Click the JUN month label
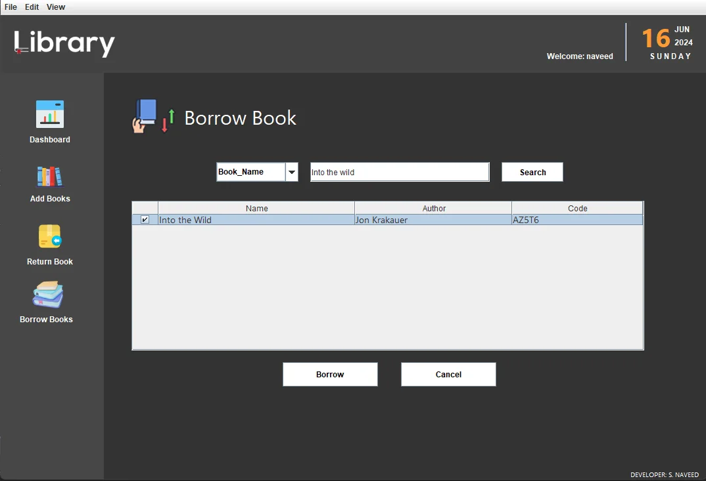This screenshot has width=706, height=481. pyautogui.click(x=682, y=30)
